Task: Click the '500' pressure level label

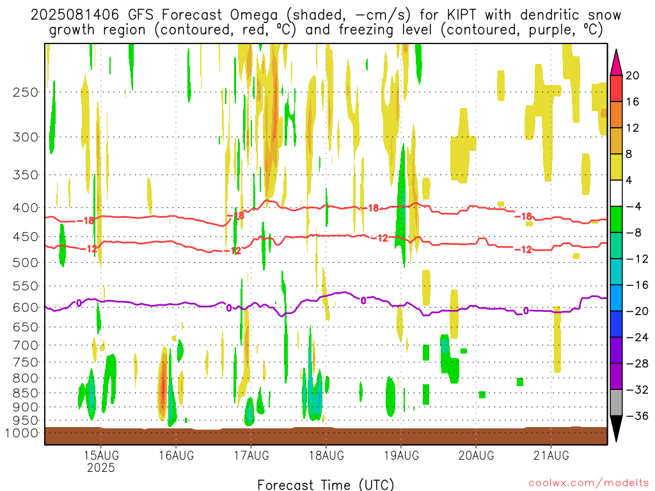Action: (x=25, y=263)
